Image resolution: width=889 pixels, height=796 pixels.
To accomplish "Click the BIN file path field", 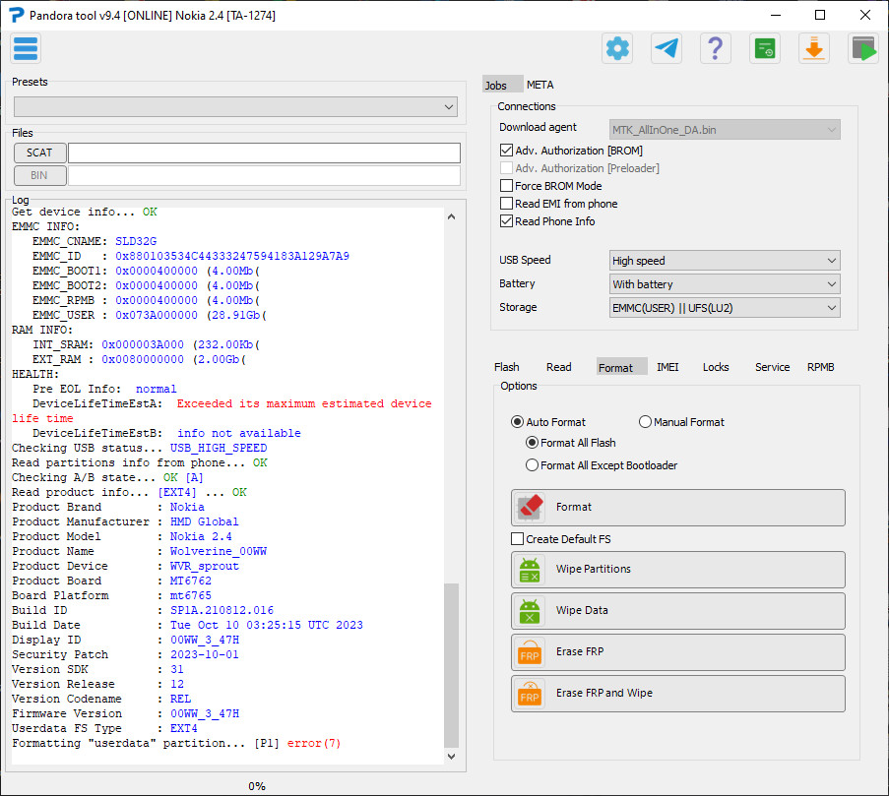I will 264,175.
